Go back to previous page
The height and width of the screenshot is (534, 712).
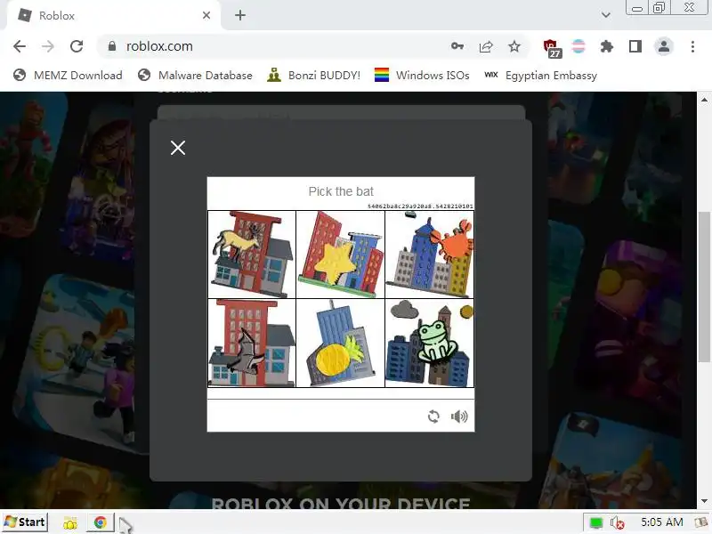(x=20, y=46)
